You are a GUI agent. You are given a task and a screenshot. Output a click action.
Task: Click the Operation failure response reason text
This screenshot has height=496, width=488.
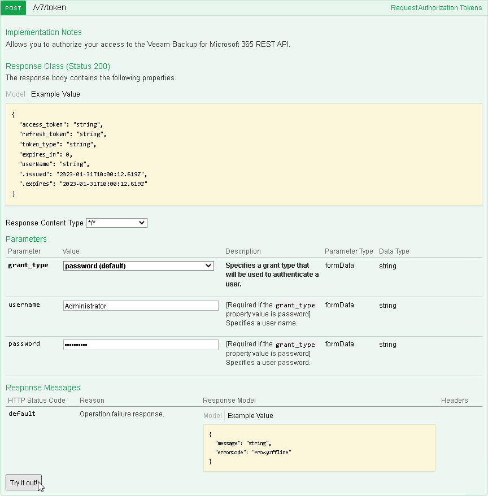122,414
